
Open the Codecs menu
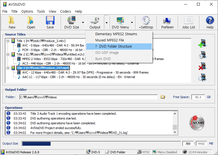[65, 12]
